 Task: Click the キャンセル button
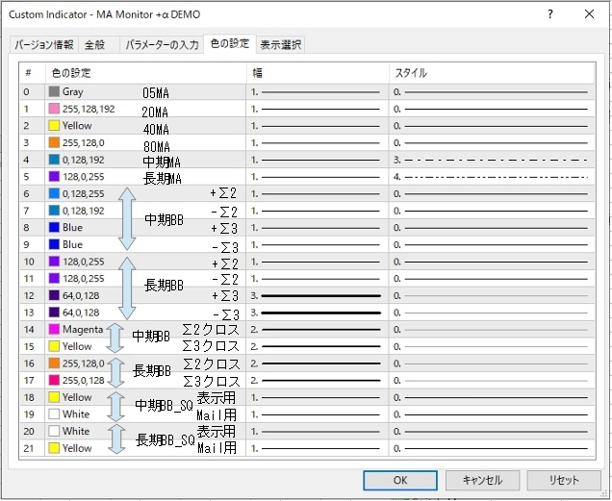pyautogui.click(x=482, y=480)
